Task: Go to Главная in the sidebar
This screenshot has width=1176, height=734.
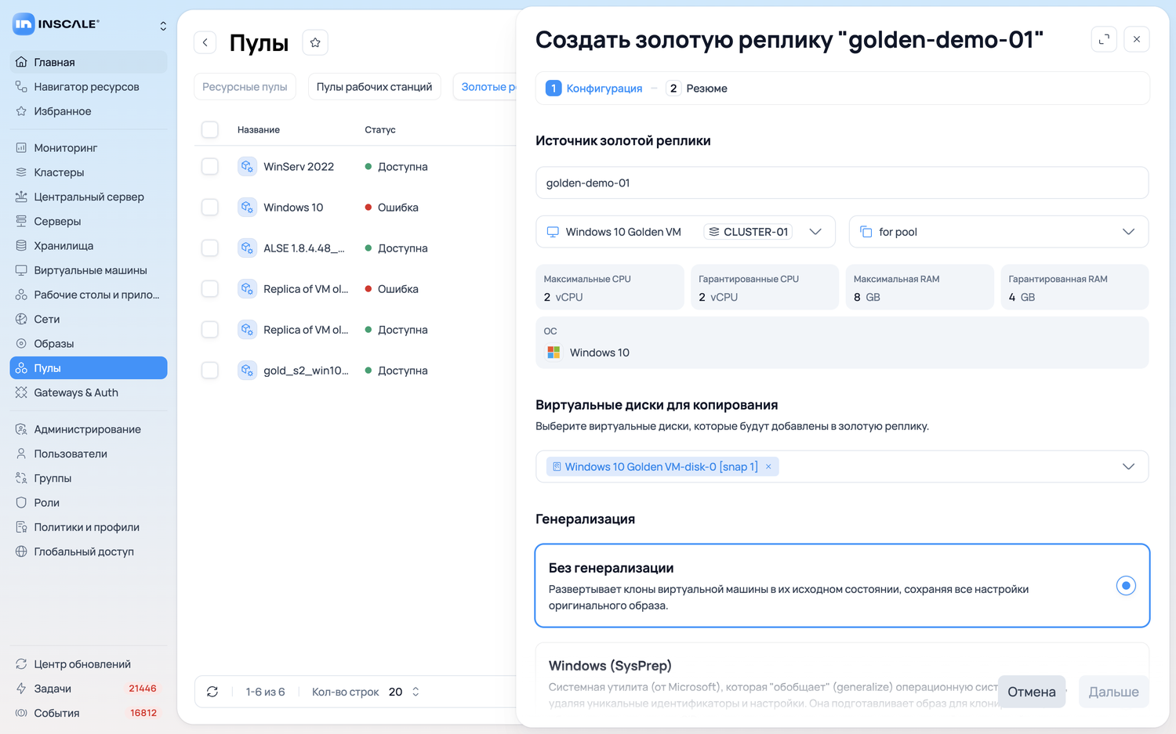Action: pos(88,62)
